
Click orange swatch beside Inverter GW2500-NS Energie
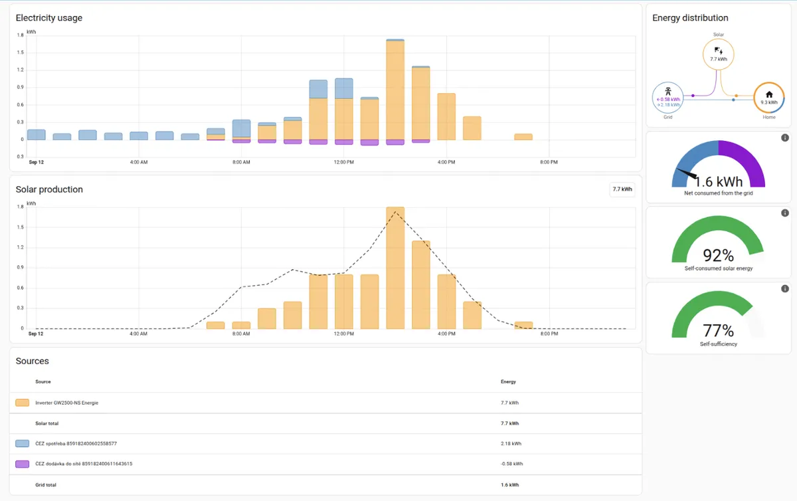tap(23, 403)
